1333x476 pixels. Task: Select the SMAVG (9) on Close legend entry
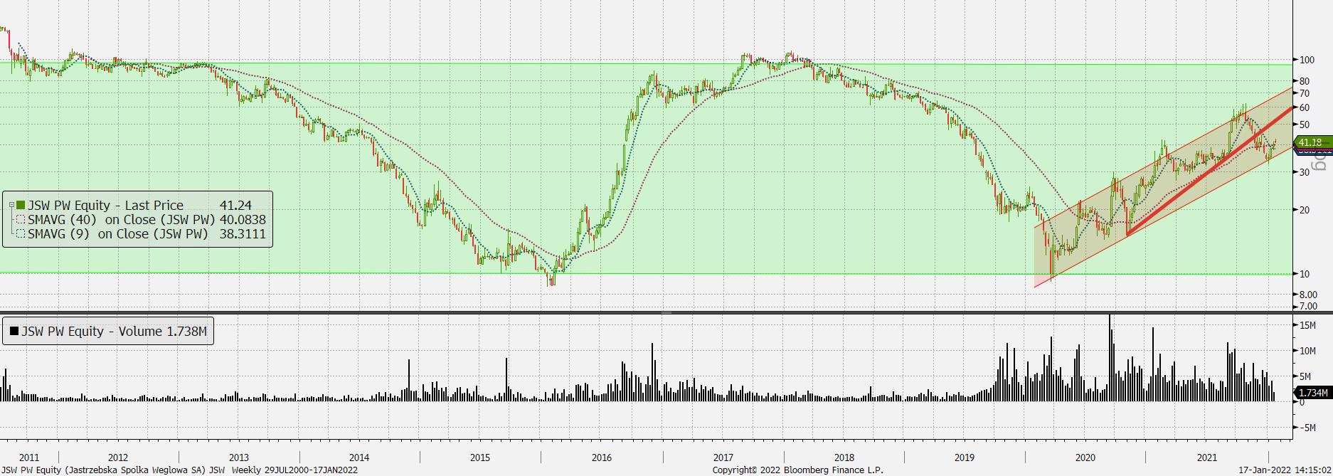click(118, 234)
